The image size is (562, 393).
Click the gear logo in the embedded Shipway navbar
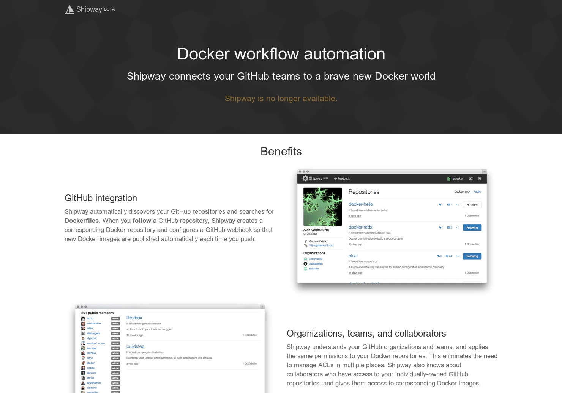pos(305,178)
